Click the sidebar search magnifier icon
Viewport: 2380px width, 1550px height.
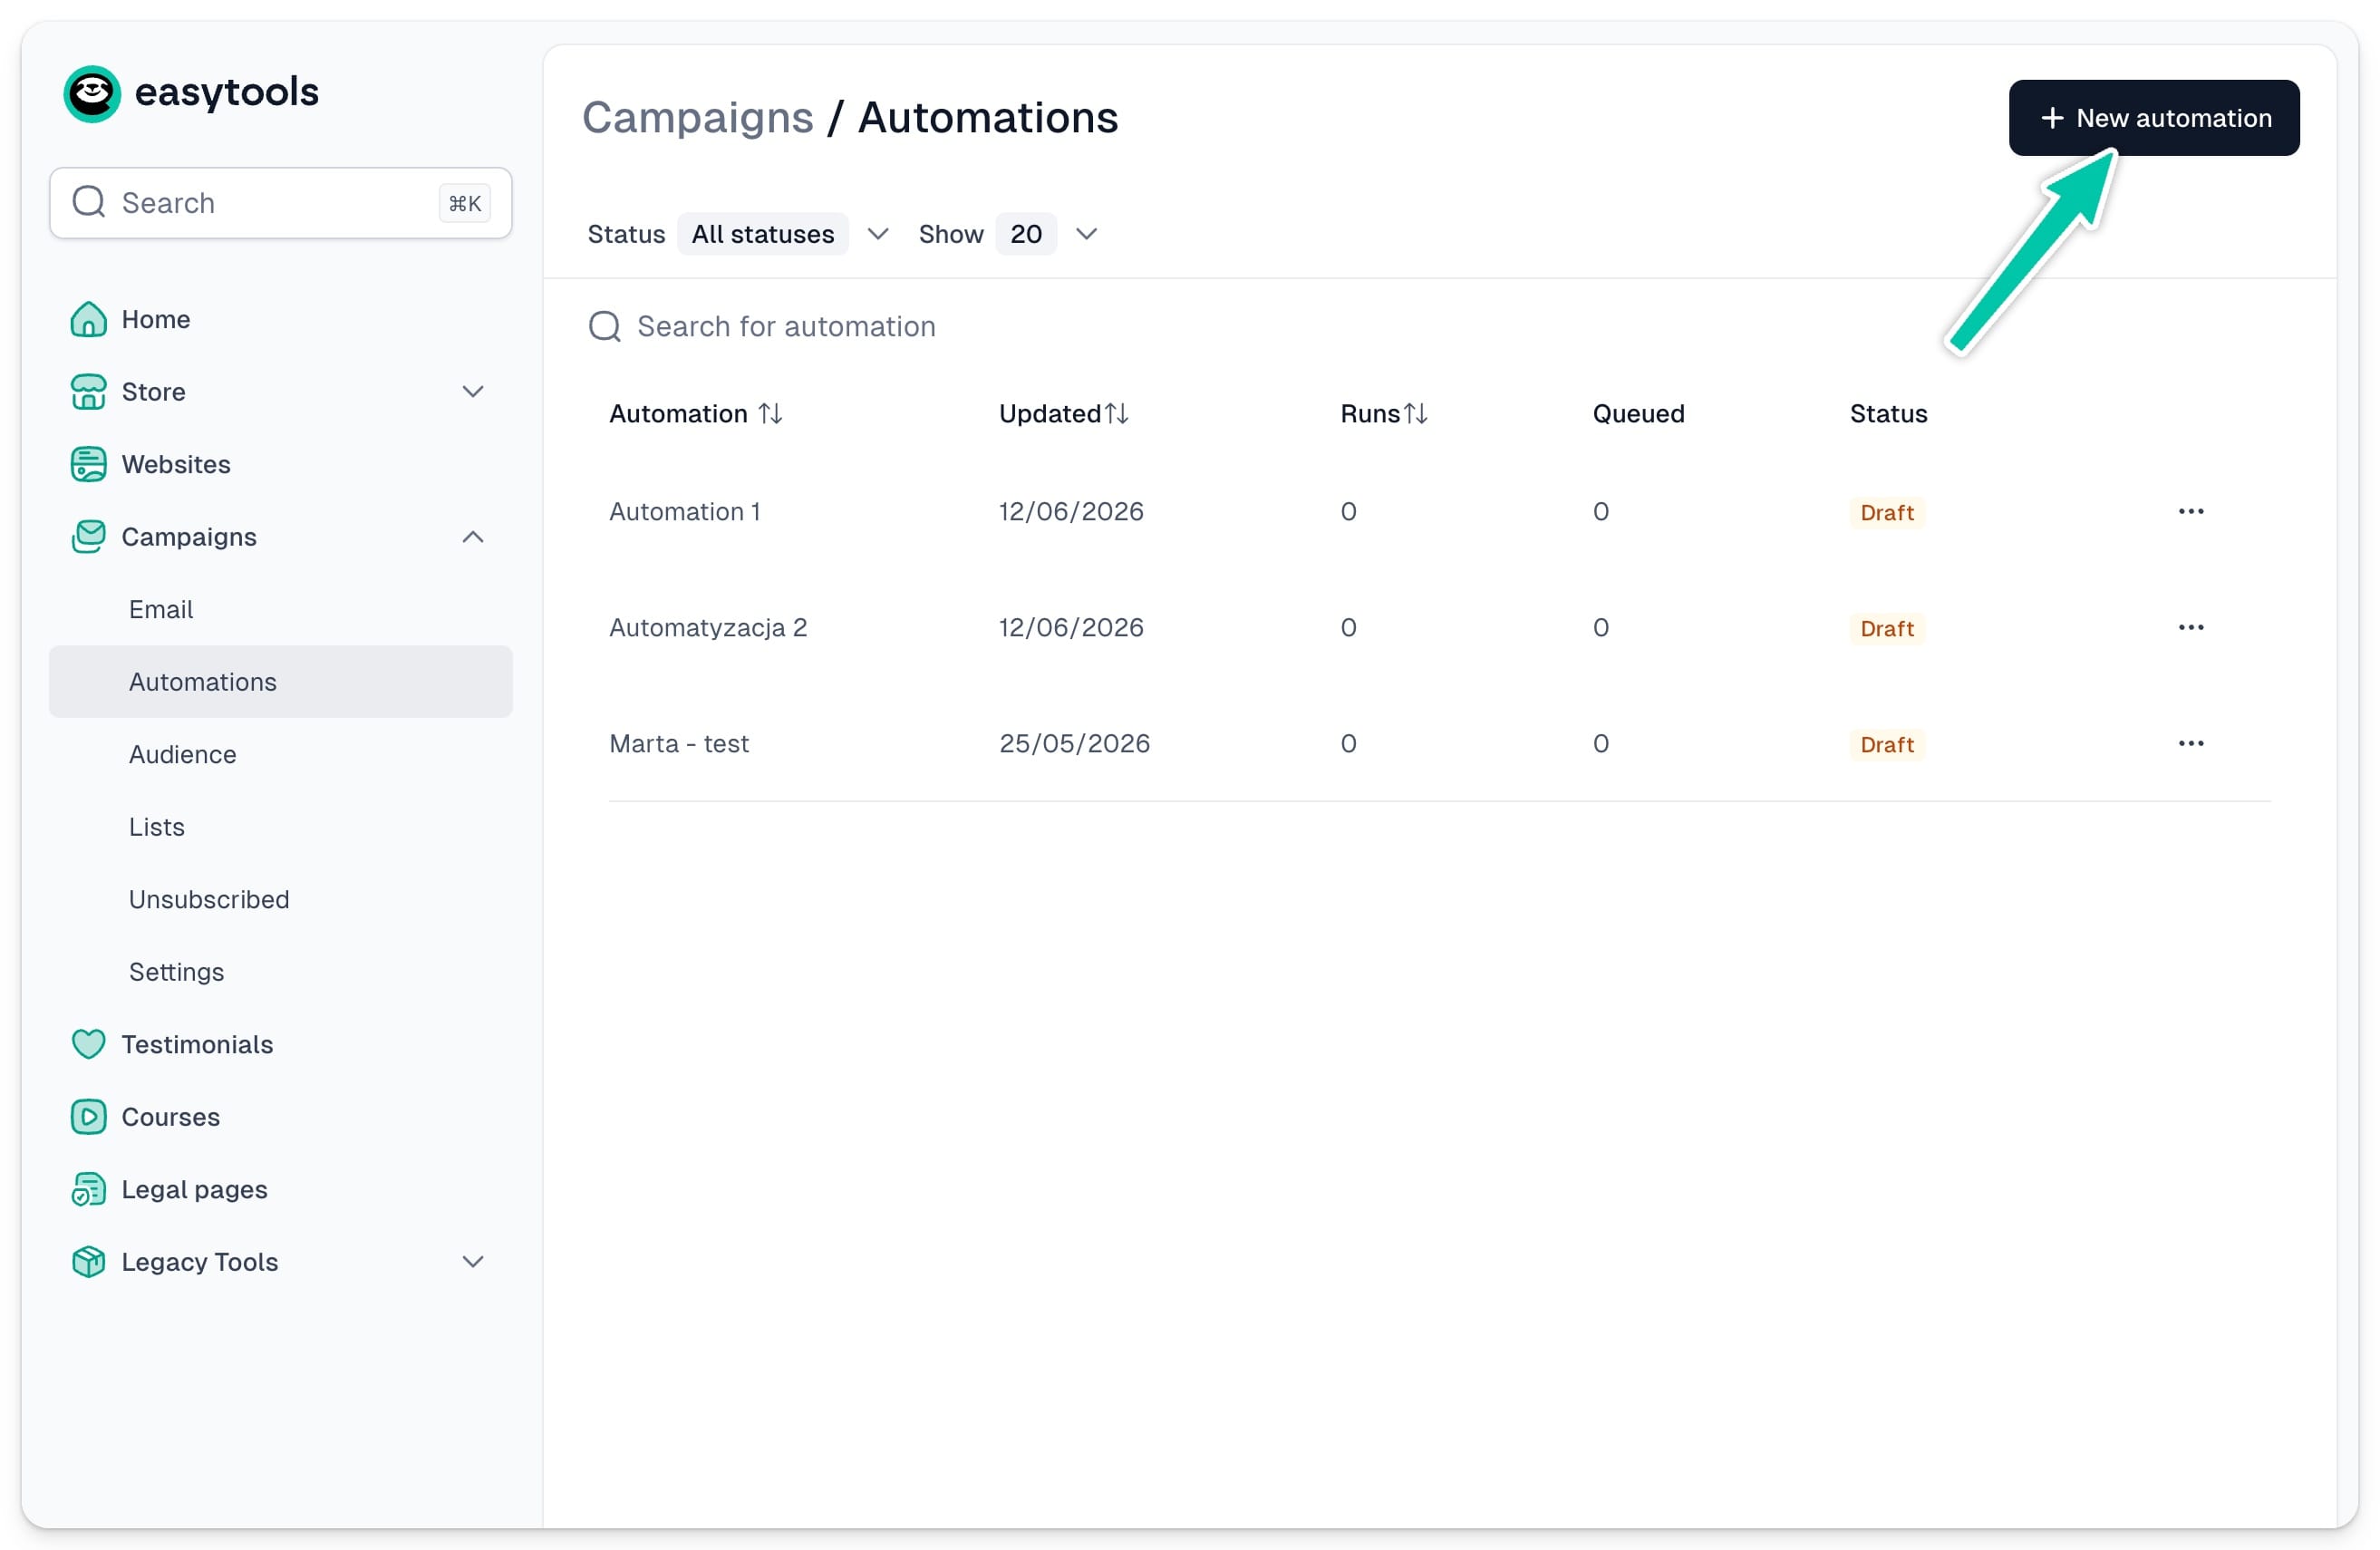tap(89, 202)
